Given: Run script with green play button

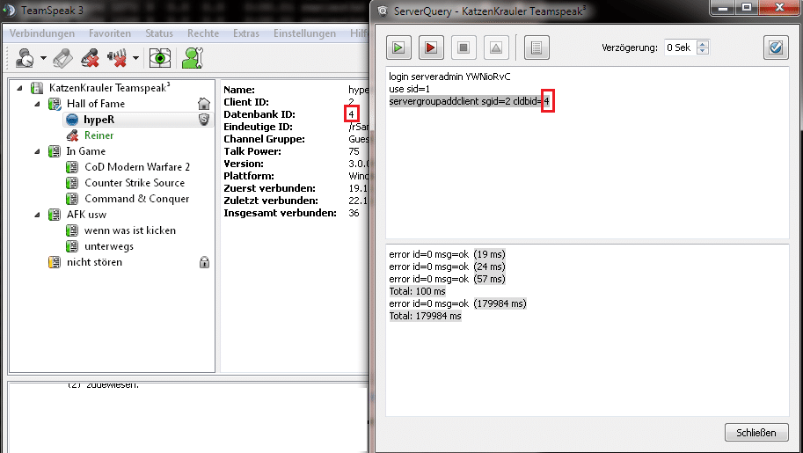Looking at the screenshot, I should pyautogui.click(x=398, y=47).
